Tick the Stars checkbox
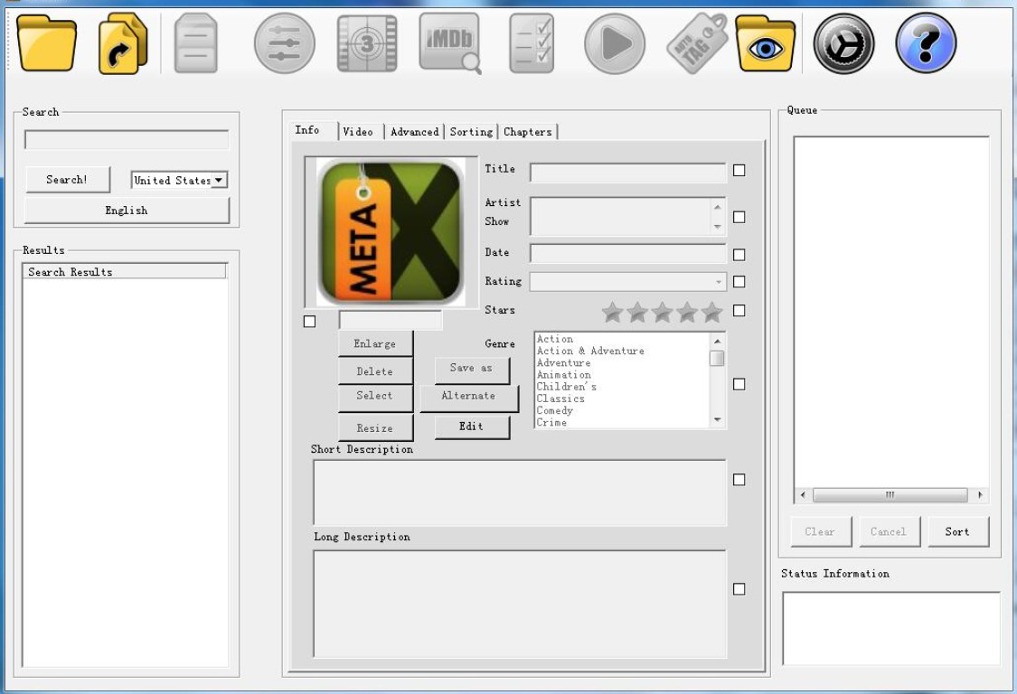1017x694 pixels. point(739,311)
